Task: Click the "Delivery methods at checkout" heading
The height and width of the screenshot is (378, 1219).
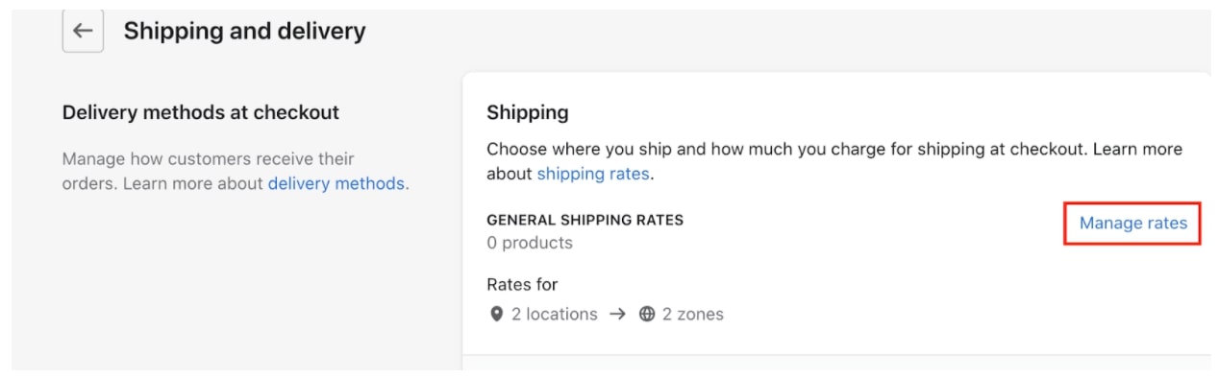Action: [x=201, y=112]
